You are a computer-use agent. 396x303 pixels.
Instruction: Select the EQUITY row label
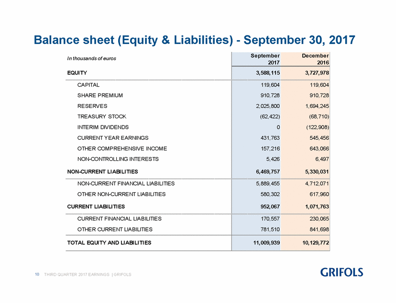(x=77, y=73)
